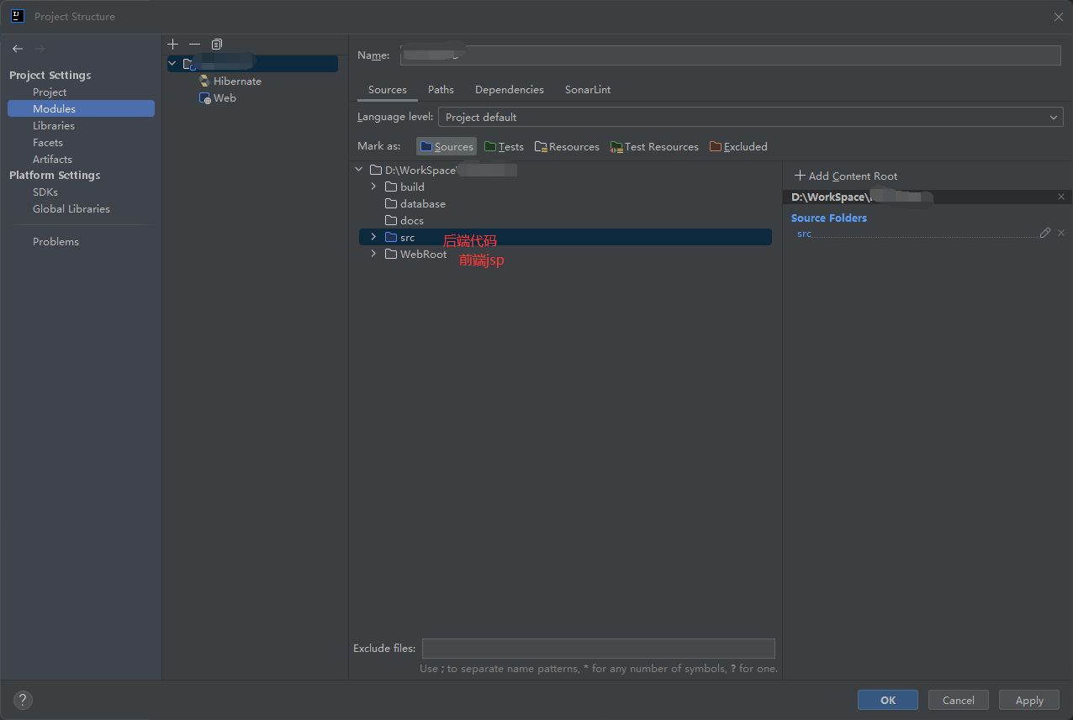Viewport: 1073px width, 720px height.
Task: Mark folder as Tests
Action: point(504,146)
